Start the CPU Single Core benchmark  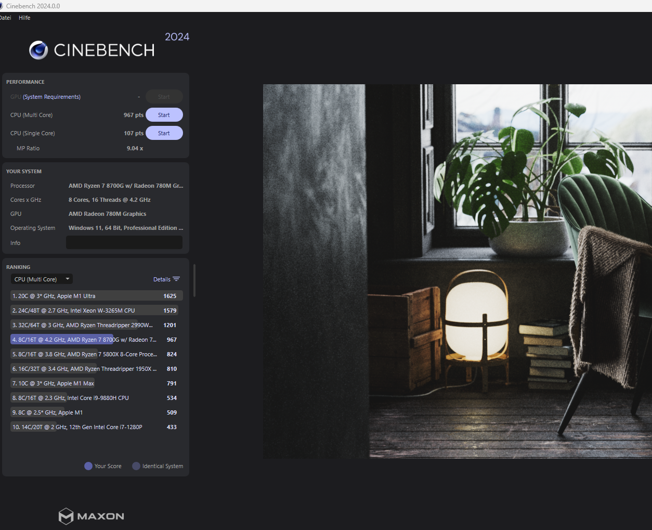[164, 133]
